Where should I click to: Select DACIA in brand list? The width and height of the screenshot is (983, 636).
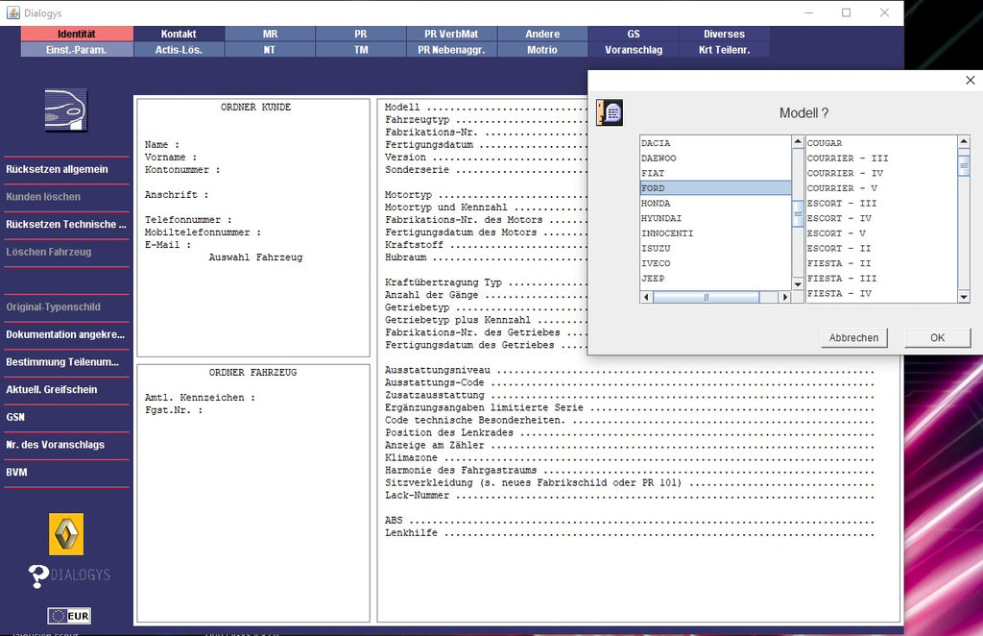tap(715, 143)
